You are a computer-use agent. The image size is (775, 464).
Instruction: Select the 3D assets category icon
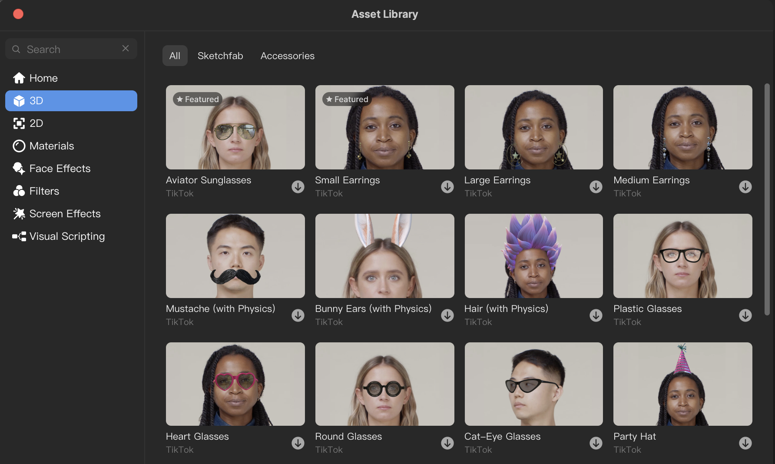19,100
